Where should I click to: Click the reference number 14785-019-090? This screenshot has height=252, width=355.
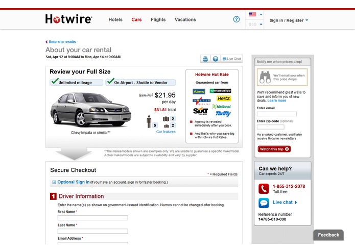pyautogui.click(x=272, y=219)
